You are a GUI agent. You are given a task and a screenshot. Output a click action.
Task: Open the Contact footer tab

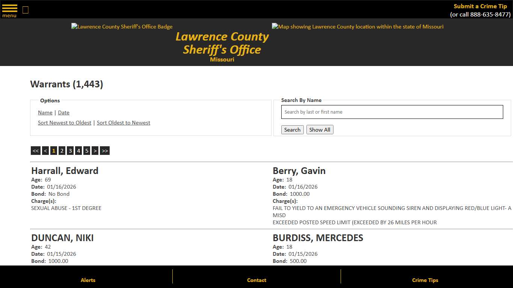[x=256, y=280]
